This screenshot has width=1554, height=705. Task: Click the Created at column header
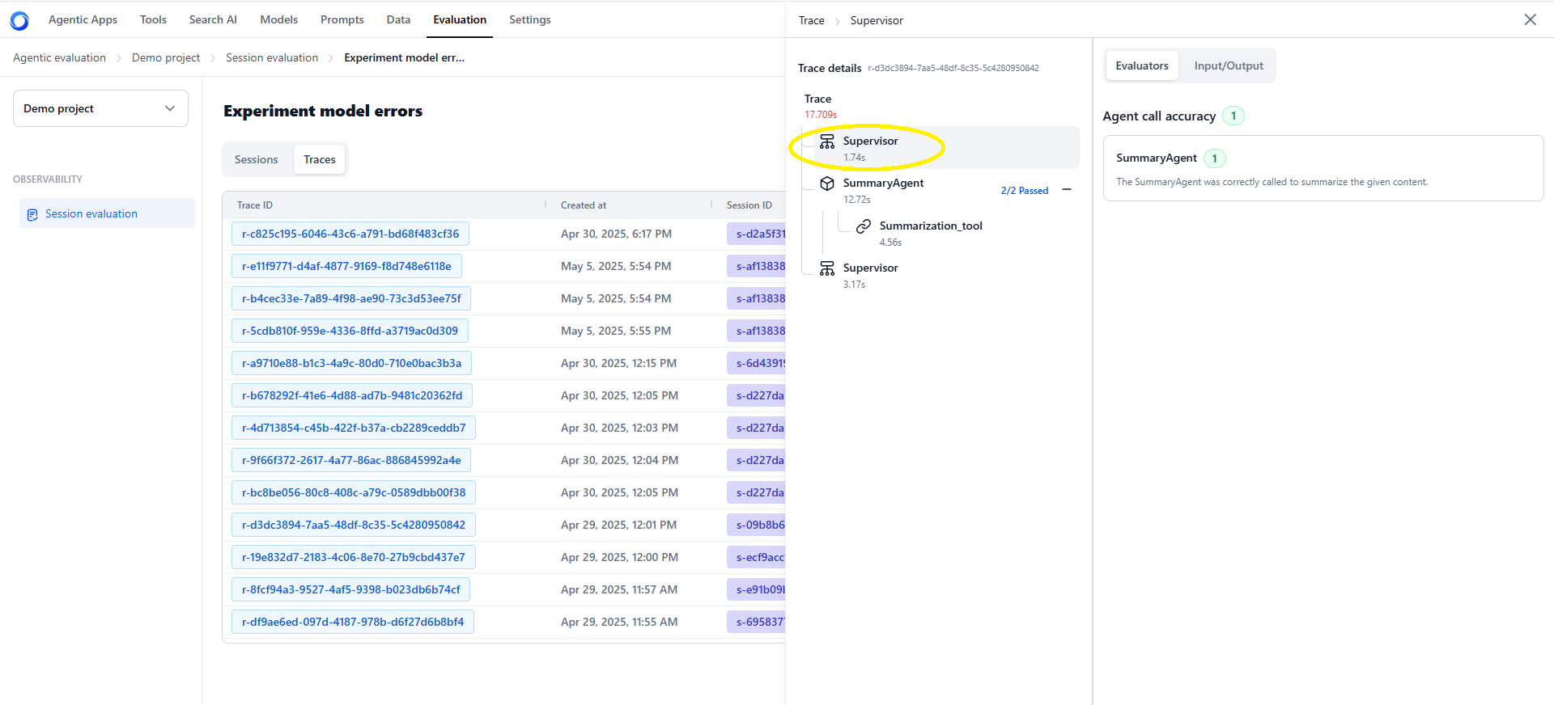pyautogui.click(x=584, y=205)
